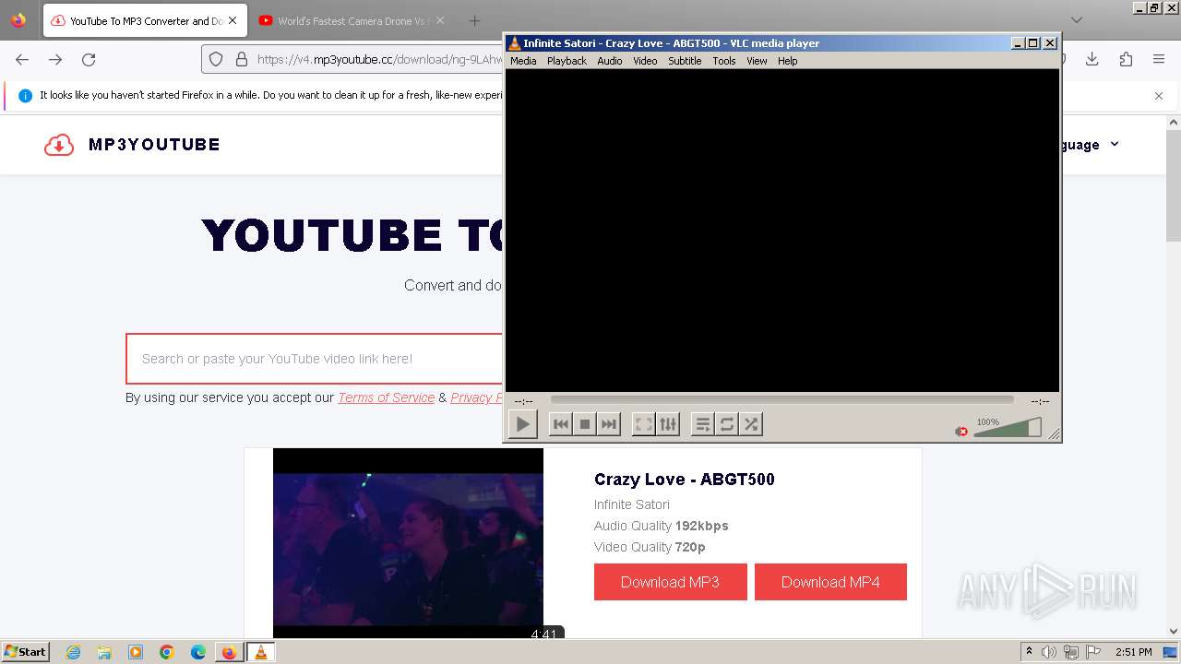This screenshot has height=664, width=1181.
Task: Click the network tray icon
Action: tap(1071, 652)
